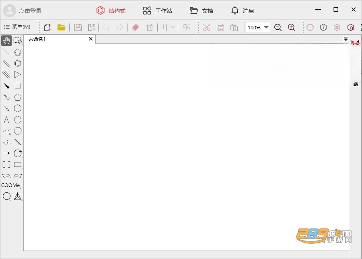The width and height of the screenshot is (362, 259).
Task: Select the COOMe functional group tool
Action: 10,185
